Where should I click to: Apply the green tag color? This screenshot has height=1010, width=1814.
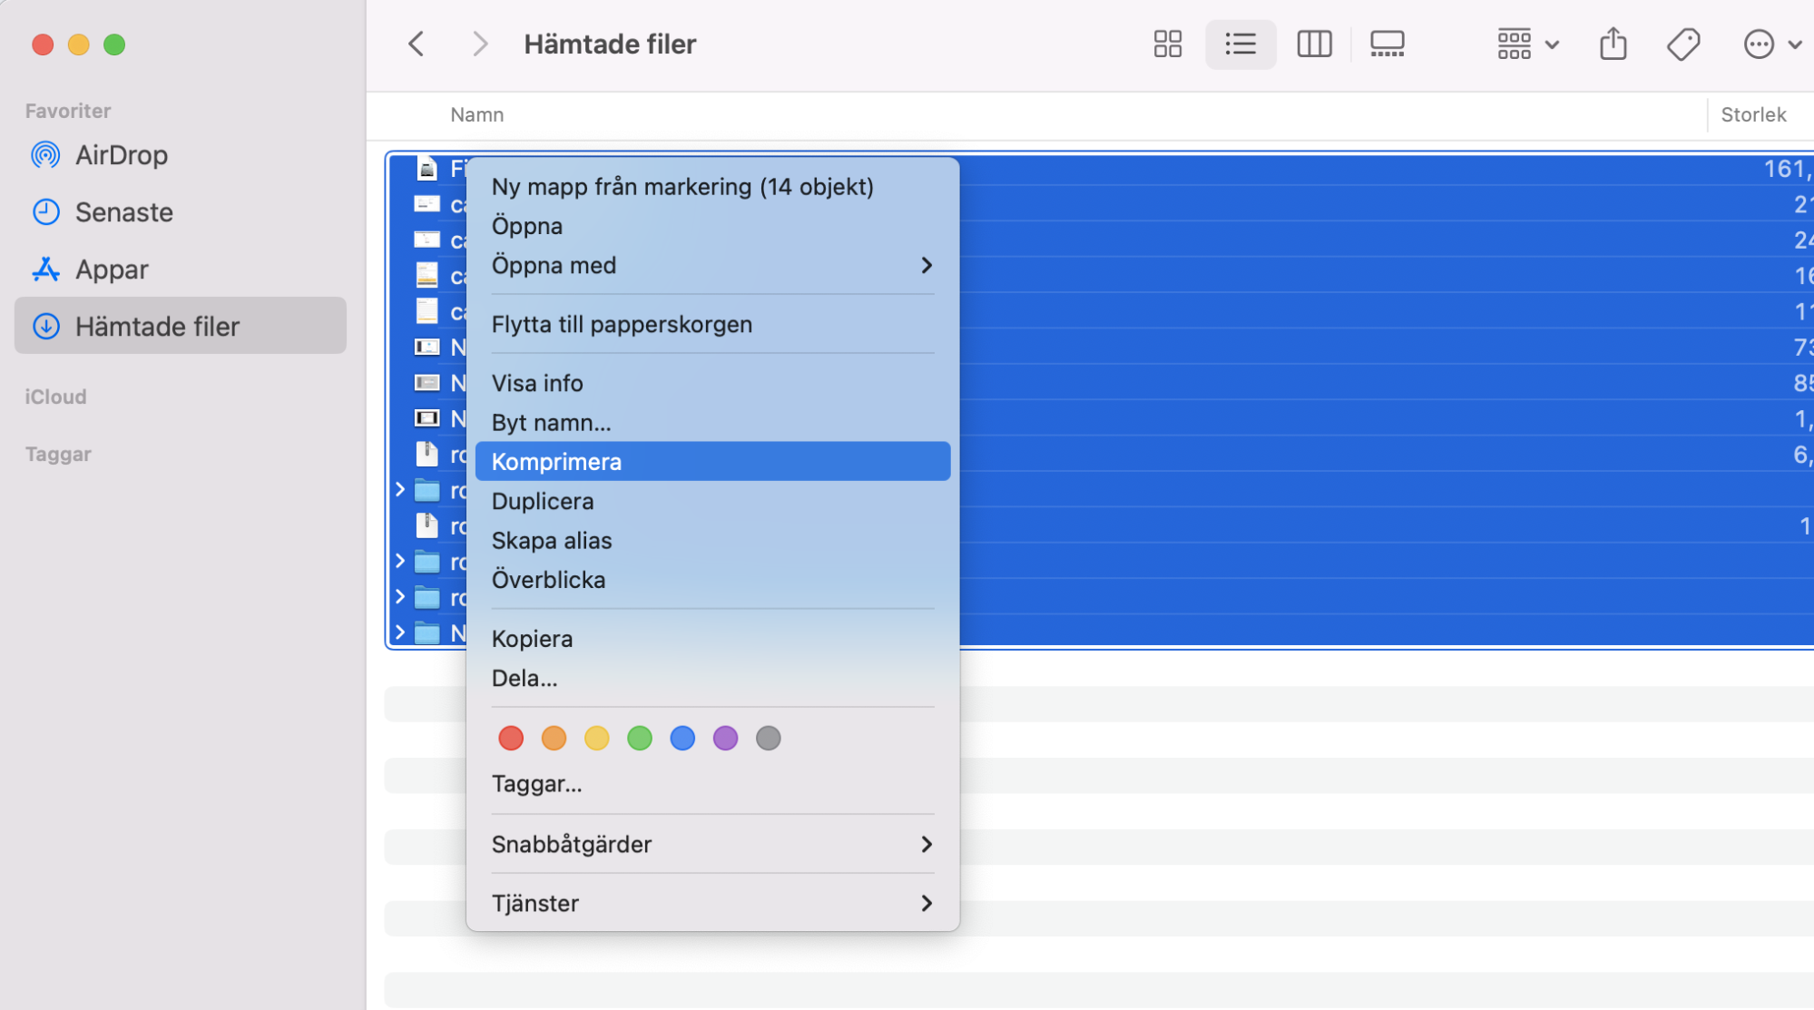pos(640,738)
